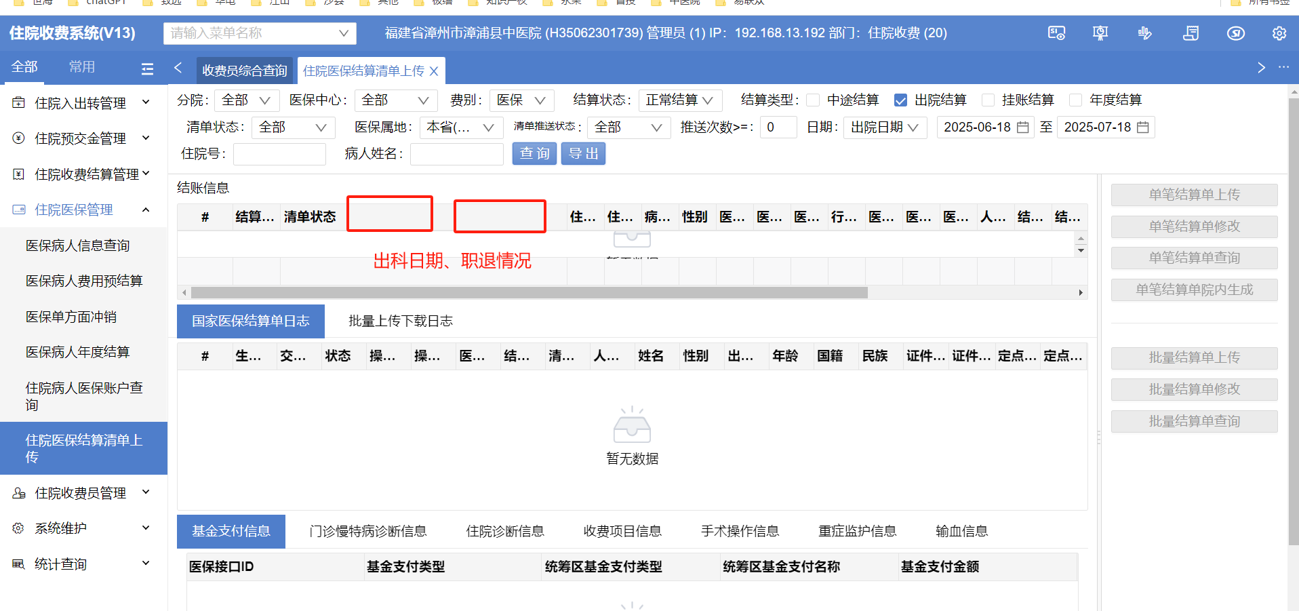
Task: Click the 统计查询 menu icon
Action: [19, 564]
